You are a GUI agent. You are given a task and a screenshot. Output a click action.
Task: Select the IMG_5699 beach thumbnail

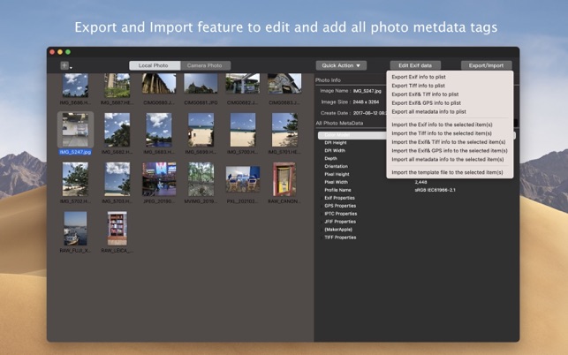point(201,130)
